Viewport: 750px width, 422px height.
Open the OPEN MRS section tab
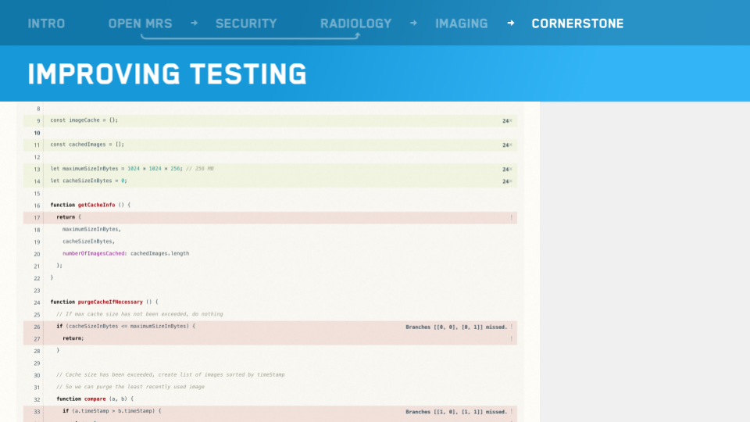(140, 23)
